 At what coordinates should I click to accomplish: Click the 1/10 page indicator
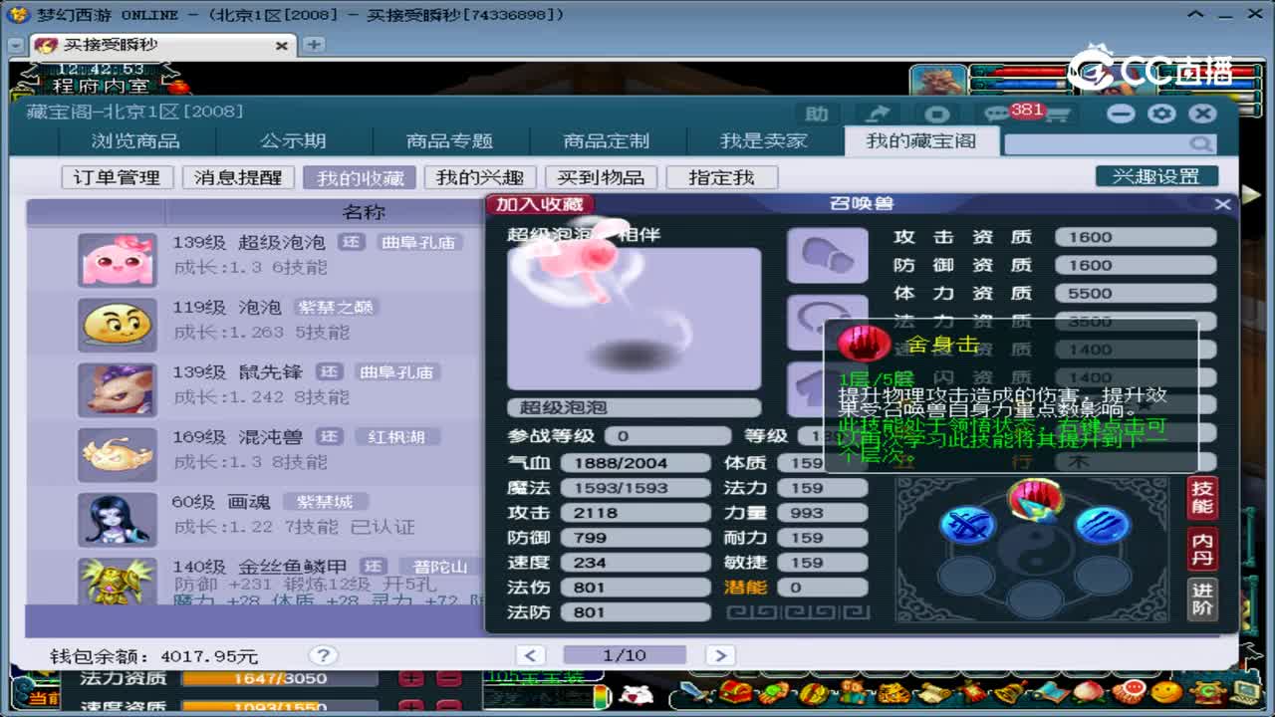(x=625, y=655)
